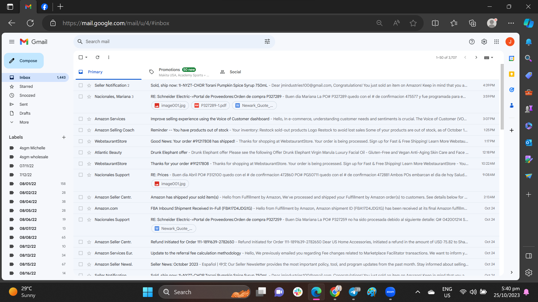Select the Amazon Selling Coach email checkbox

point(81,130)
